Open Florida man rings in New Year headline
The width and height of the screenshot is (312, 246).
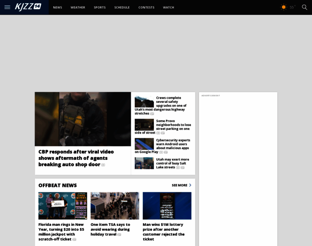(x=61, y=232)
